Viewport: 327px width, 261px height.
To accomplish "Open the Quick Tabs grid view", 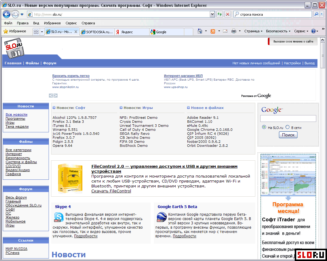I will (x=36, y=32).
